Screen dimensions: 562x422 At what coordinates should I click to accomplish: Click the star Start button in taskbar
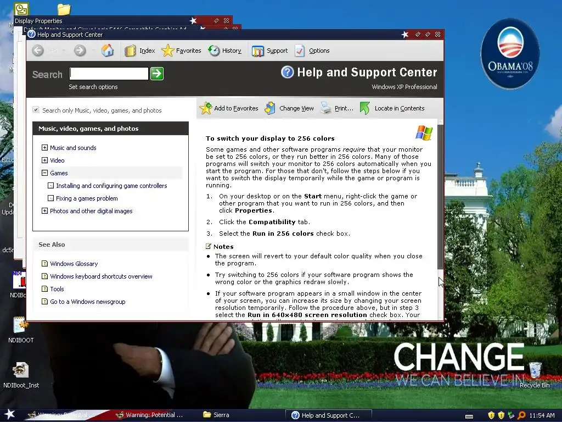point(10,414)
